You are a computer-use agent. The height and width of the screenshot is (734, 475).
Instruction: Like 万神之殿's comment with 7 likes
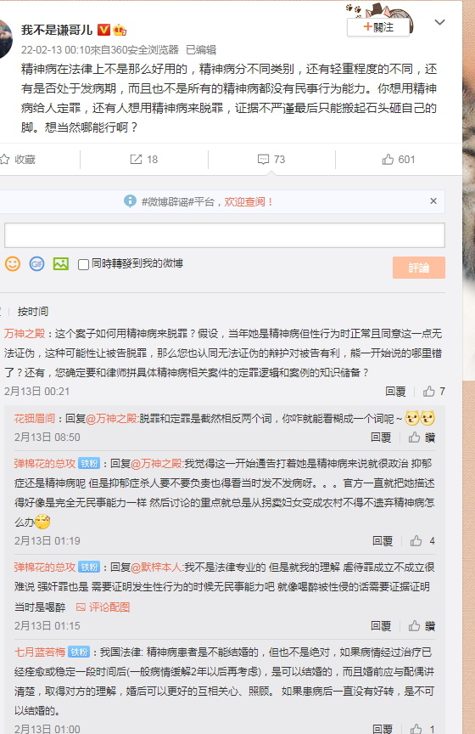428,392
